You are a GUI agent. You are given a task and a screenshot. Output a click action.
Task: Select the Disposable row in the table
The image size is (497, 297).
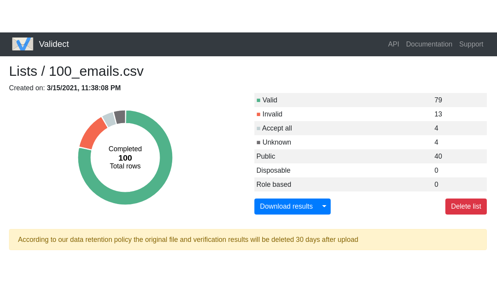pos(370,170)
